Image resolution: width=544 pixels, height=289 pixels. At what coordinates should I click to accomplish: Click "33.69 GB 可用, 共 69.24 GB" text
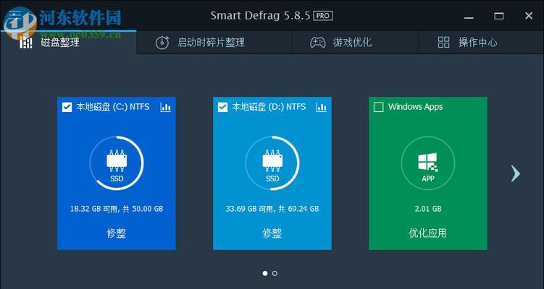click(272, 209)
